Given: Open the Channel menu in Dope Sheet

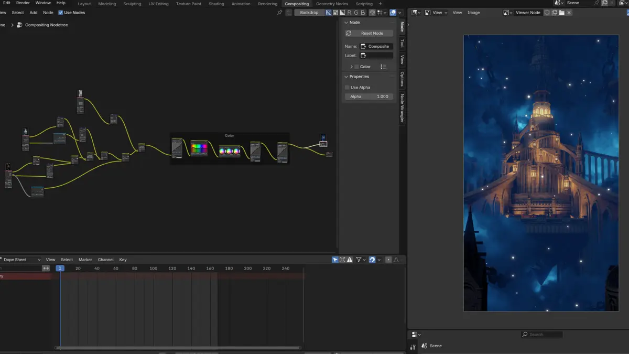Looking at the screenshot, I should [x=105, y=260].
